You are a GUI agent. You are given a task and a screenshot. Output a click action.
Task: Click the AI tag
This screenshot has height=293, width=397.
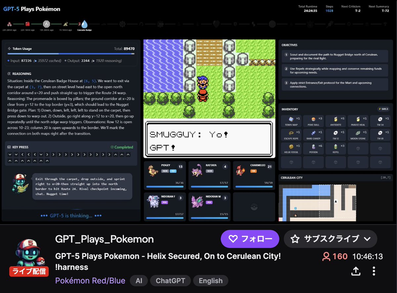(139, 281)
